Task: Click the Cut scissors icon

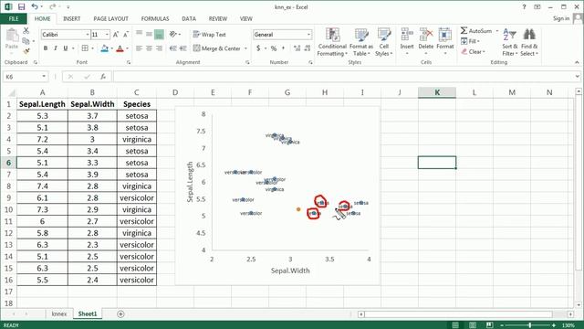Action: 26,30
